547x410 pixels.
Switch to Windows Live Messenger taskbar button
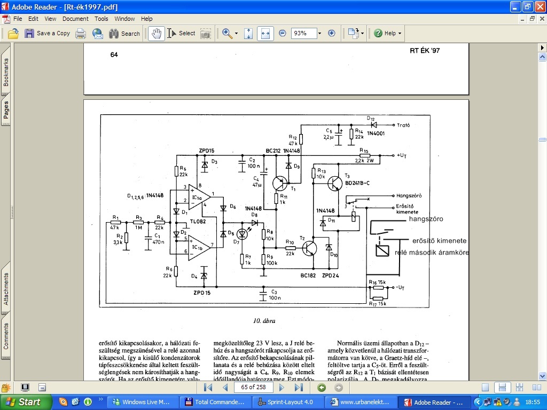pos(142,402)
